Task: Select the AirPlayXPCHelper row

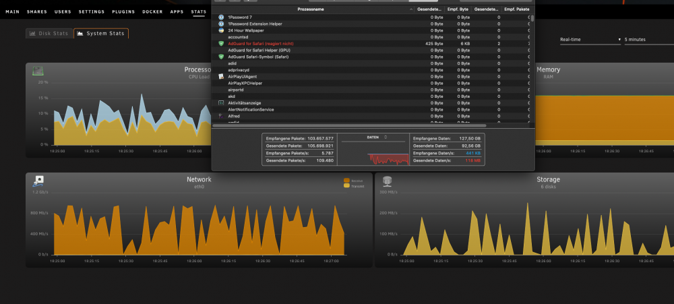Action: tap(372, 83)
